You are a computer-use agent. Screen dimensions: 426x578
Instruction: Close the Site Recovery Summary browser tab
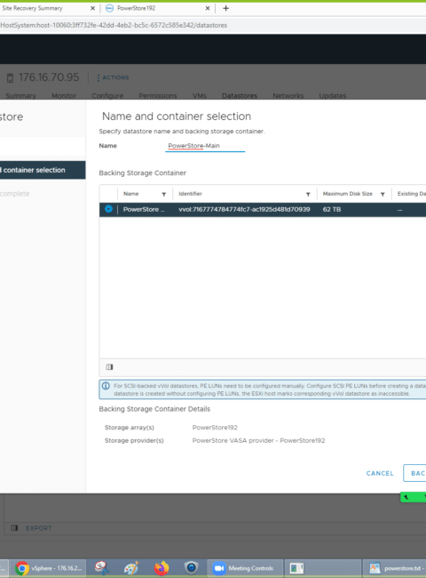tap(92, 8)
